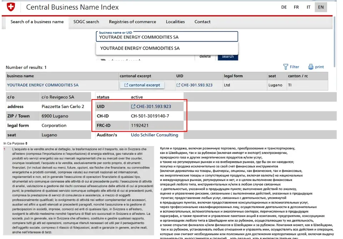Open the Contact tab
The height and width of the screenshot is (239, 343).
coord(202,22)
